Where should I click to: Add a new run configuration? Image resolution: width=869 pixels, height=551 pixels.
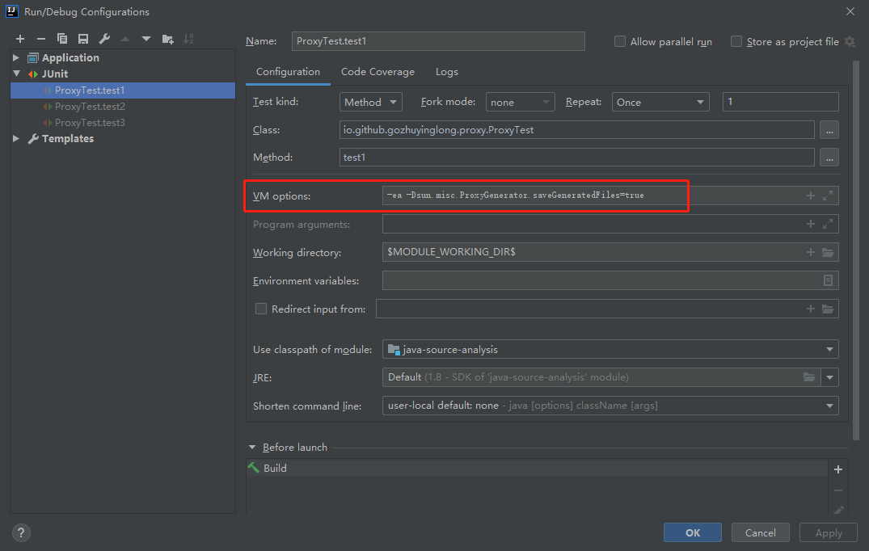point(20,39)
